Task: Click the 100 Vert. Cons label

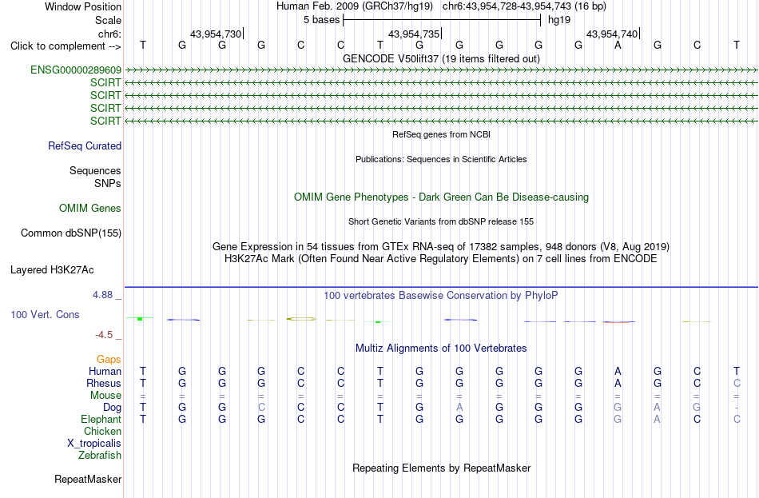Action: pos(45,315)
